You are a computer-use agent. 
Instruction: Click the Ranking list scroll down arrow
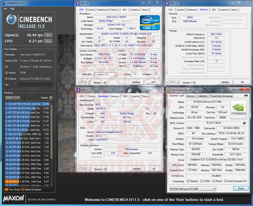click(x=52, y=184)
